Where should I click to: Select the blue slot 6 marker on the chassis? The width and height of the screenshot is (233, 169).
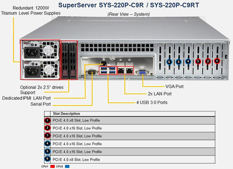pyautogui.click(x=169, y=62)
